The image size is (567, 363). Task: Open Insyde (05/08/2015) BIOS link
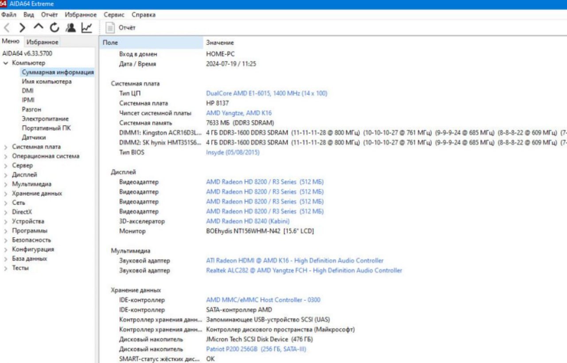coord(233,152)
